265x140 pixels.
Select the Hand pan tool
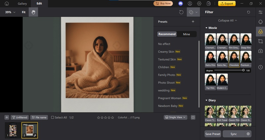pos(33,12)
